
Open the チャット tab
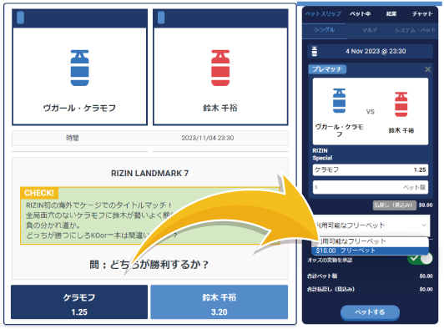pyautogui.click(x=422, y=13)
